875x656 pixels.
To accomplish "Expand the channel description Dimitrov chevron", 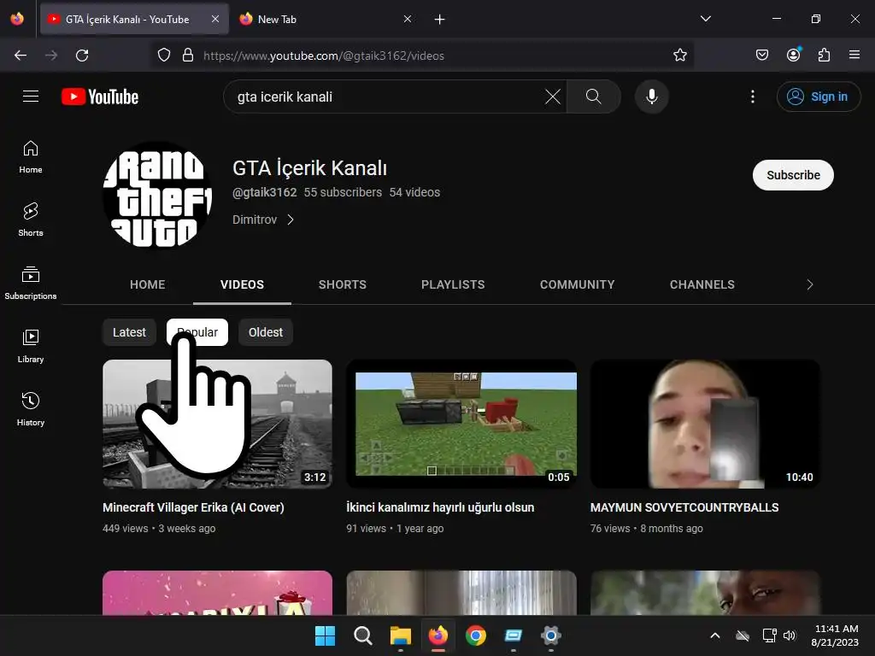I will (x=291, y=220).
